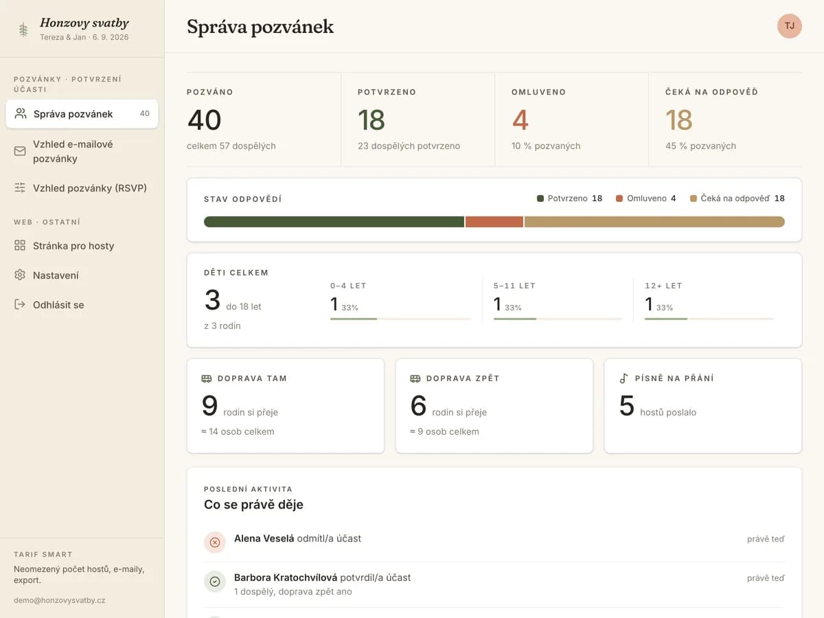Click the Barbora Kratochvílová activity entry name
This screenshot has height=618, width=824.
286,577
